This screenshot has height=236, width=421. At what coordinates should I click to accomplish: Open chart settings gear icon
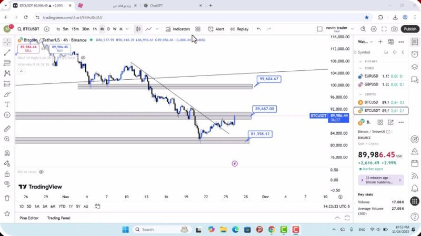pyautogui.click(x=374, y=29)
